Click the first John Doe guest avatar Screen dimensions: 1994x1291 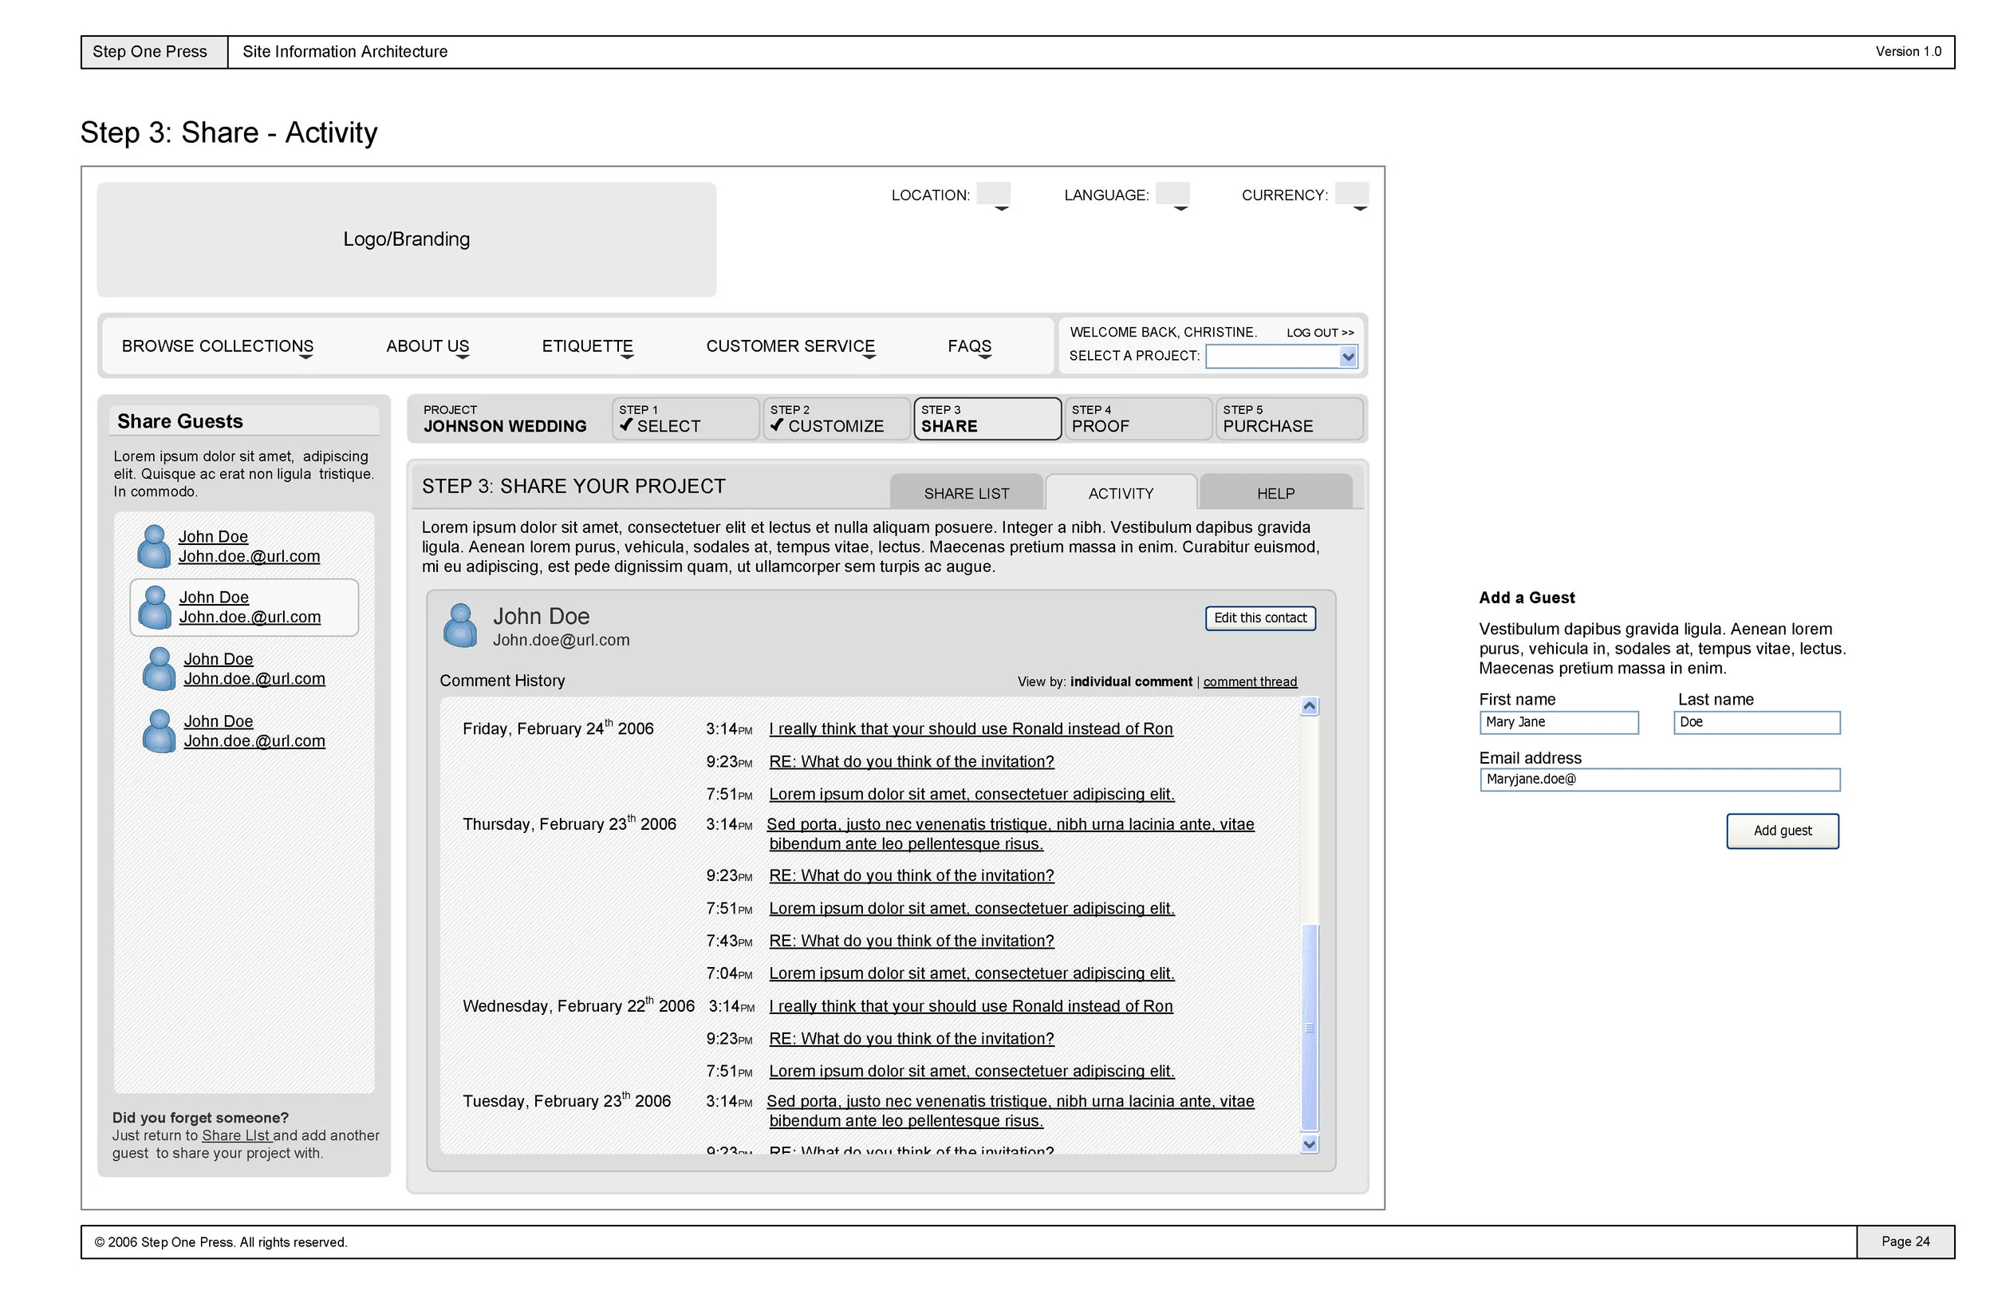(154, 547)
